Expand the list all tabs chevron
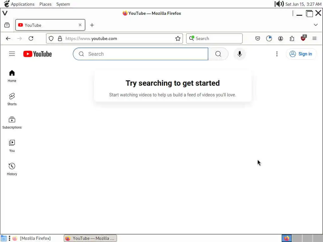 click(x=315, y=25)
